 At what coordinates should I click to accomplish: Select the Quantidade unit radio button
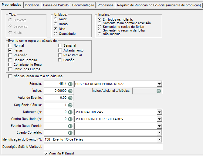click(x=56, y=34)
